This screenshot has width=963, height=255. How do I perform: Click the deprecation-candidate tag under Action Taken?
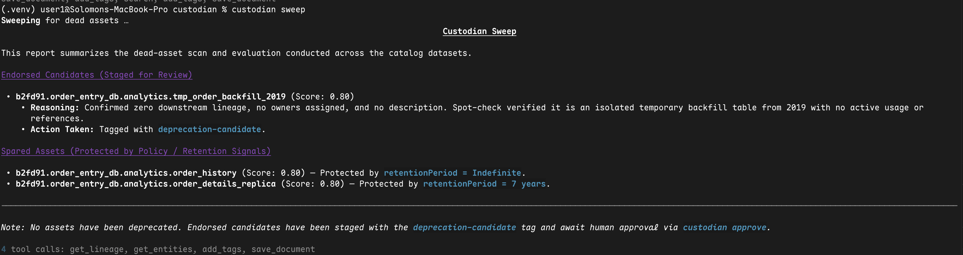209,130
